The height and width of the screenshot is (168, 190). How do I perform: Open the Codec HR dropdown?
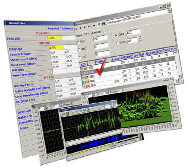coord(140,39)
